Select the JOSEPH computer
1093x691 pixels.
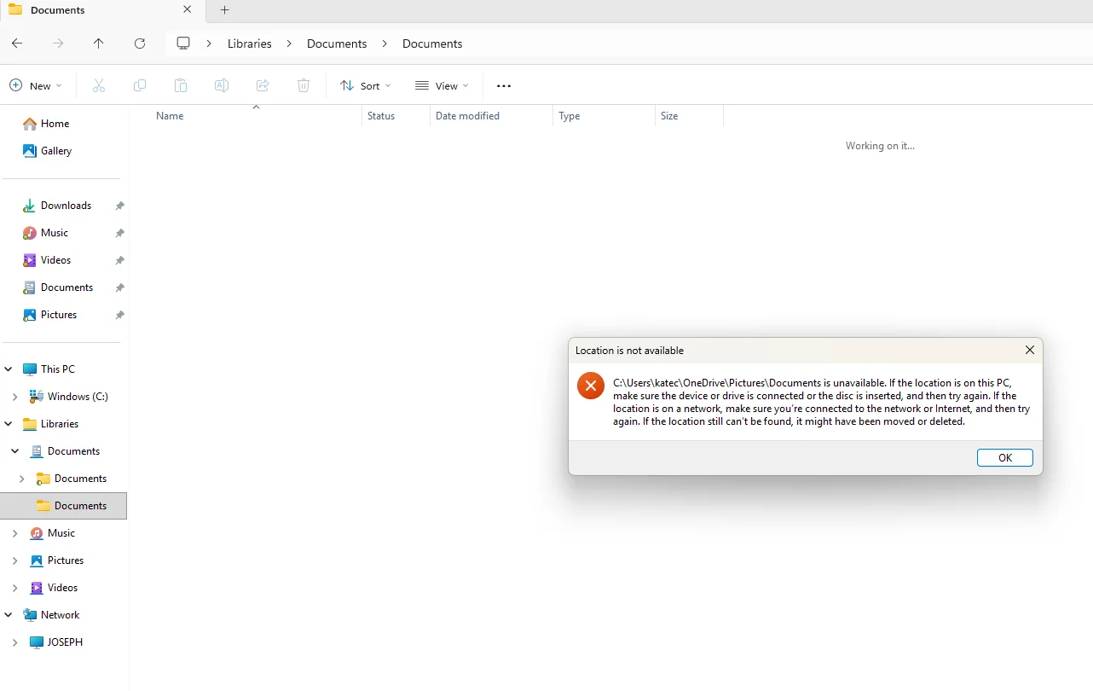(x=65, y=642)
